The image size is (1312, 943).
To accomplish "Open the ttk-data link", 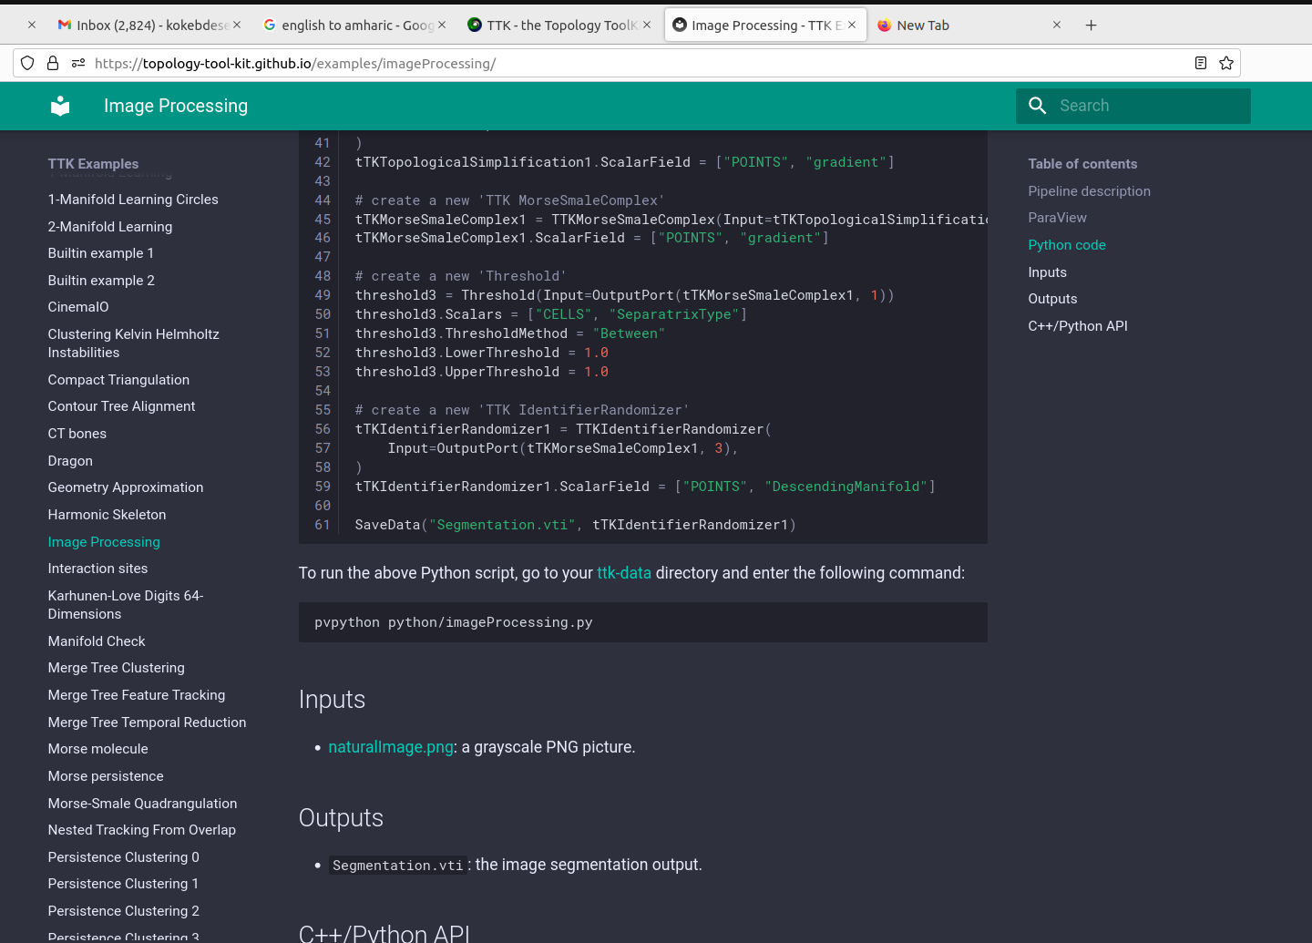I will 623,573.
